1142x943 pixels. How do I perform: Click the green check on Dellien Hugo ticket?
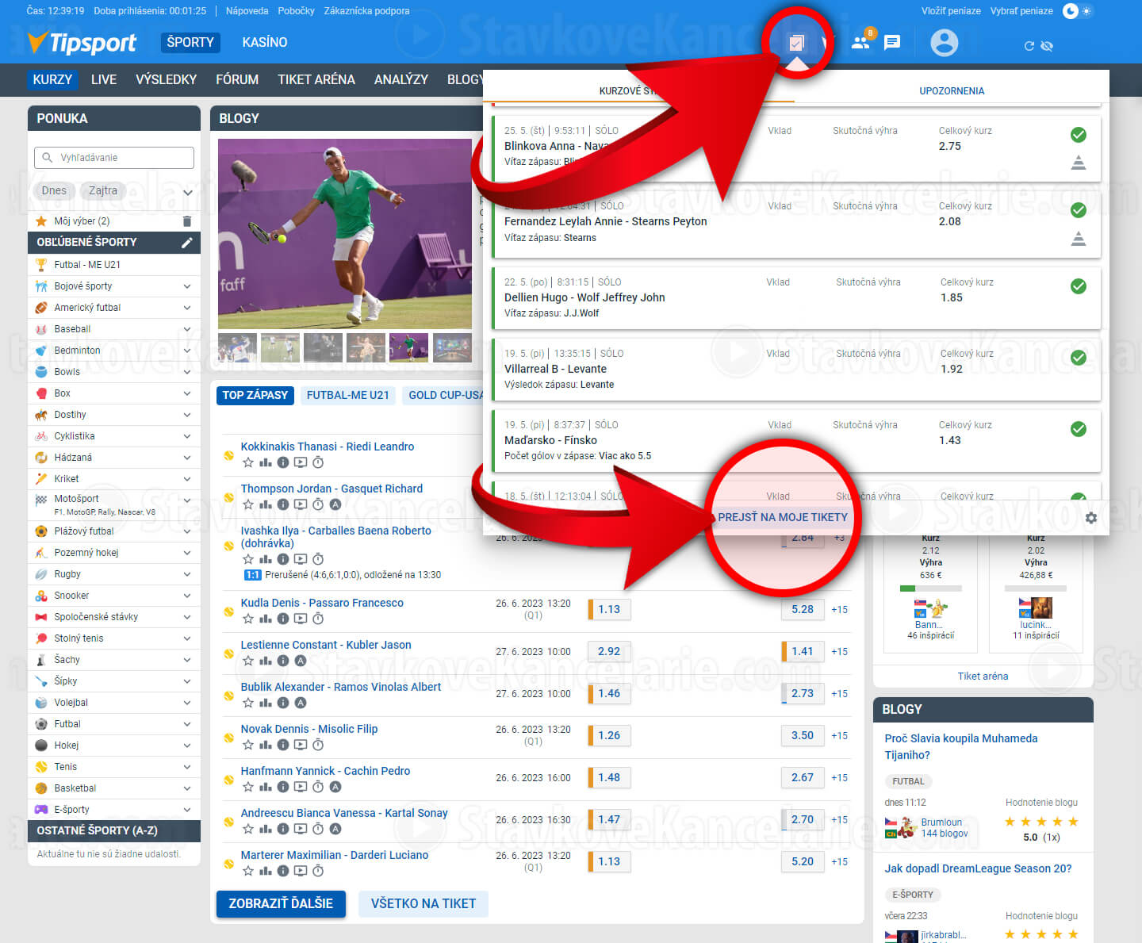click(x=1079, y=286)
